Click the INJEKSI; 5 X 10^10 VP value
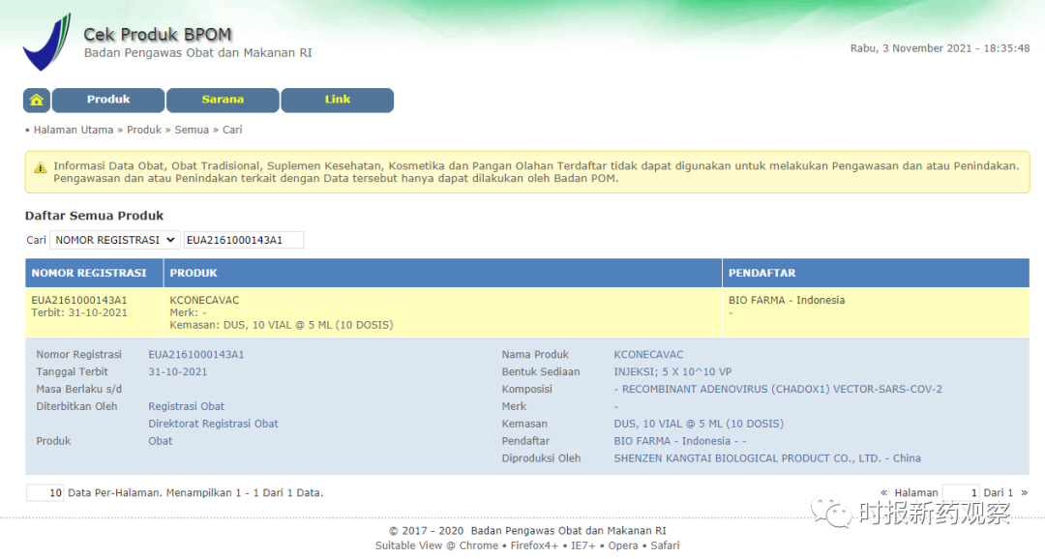This screenshot has width=1045, height=559. coord(672,371)
